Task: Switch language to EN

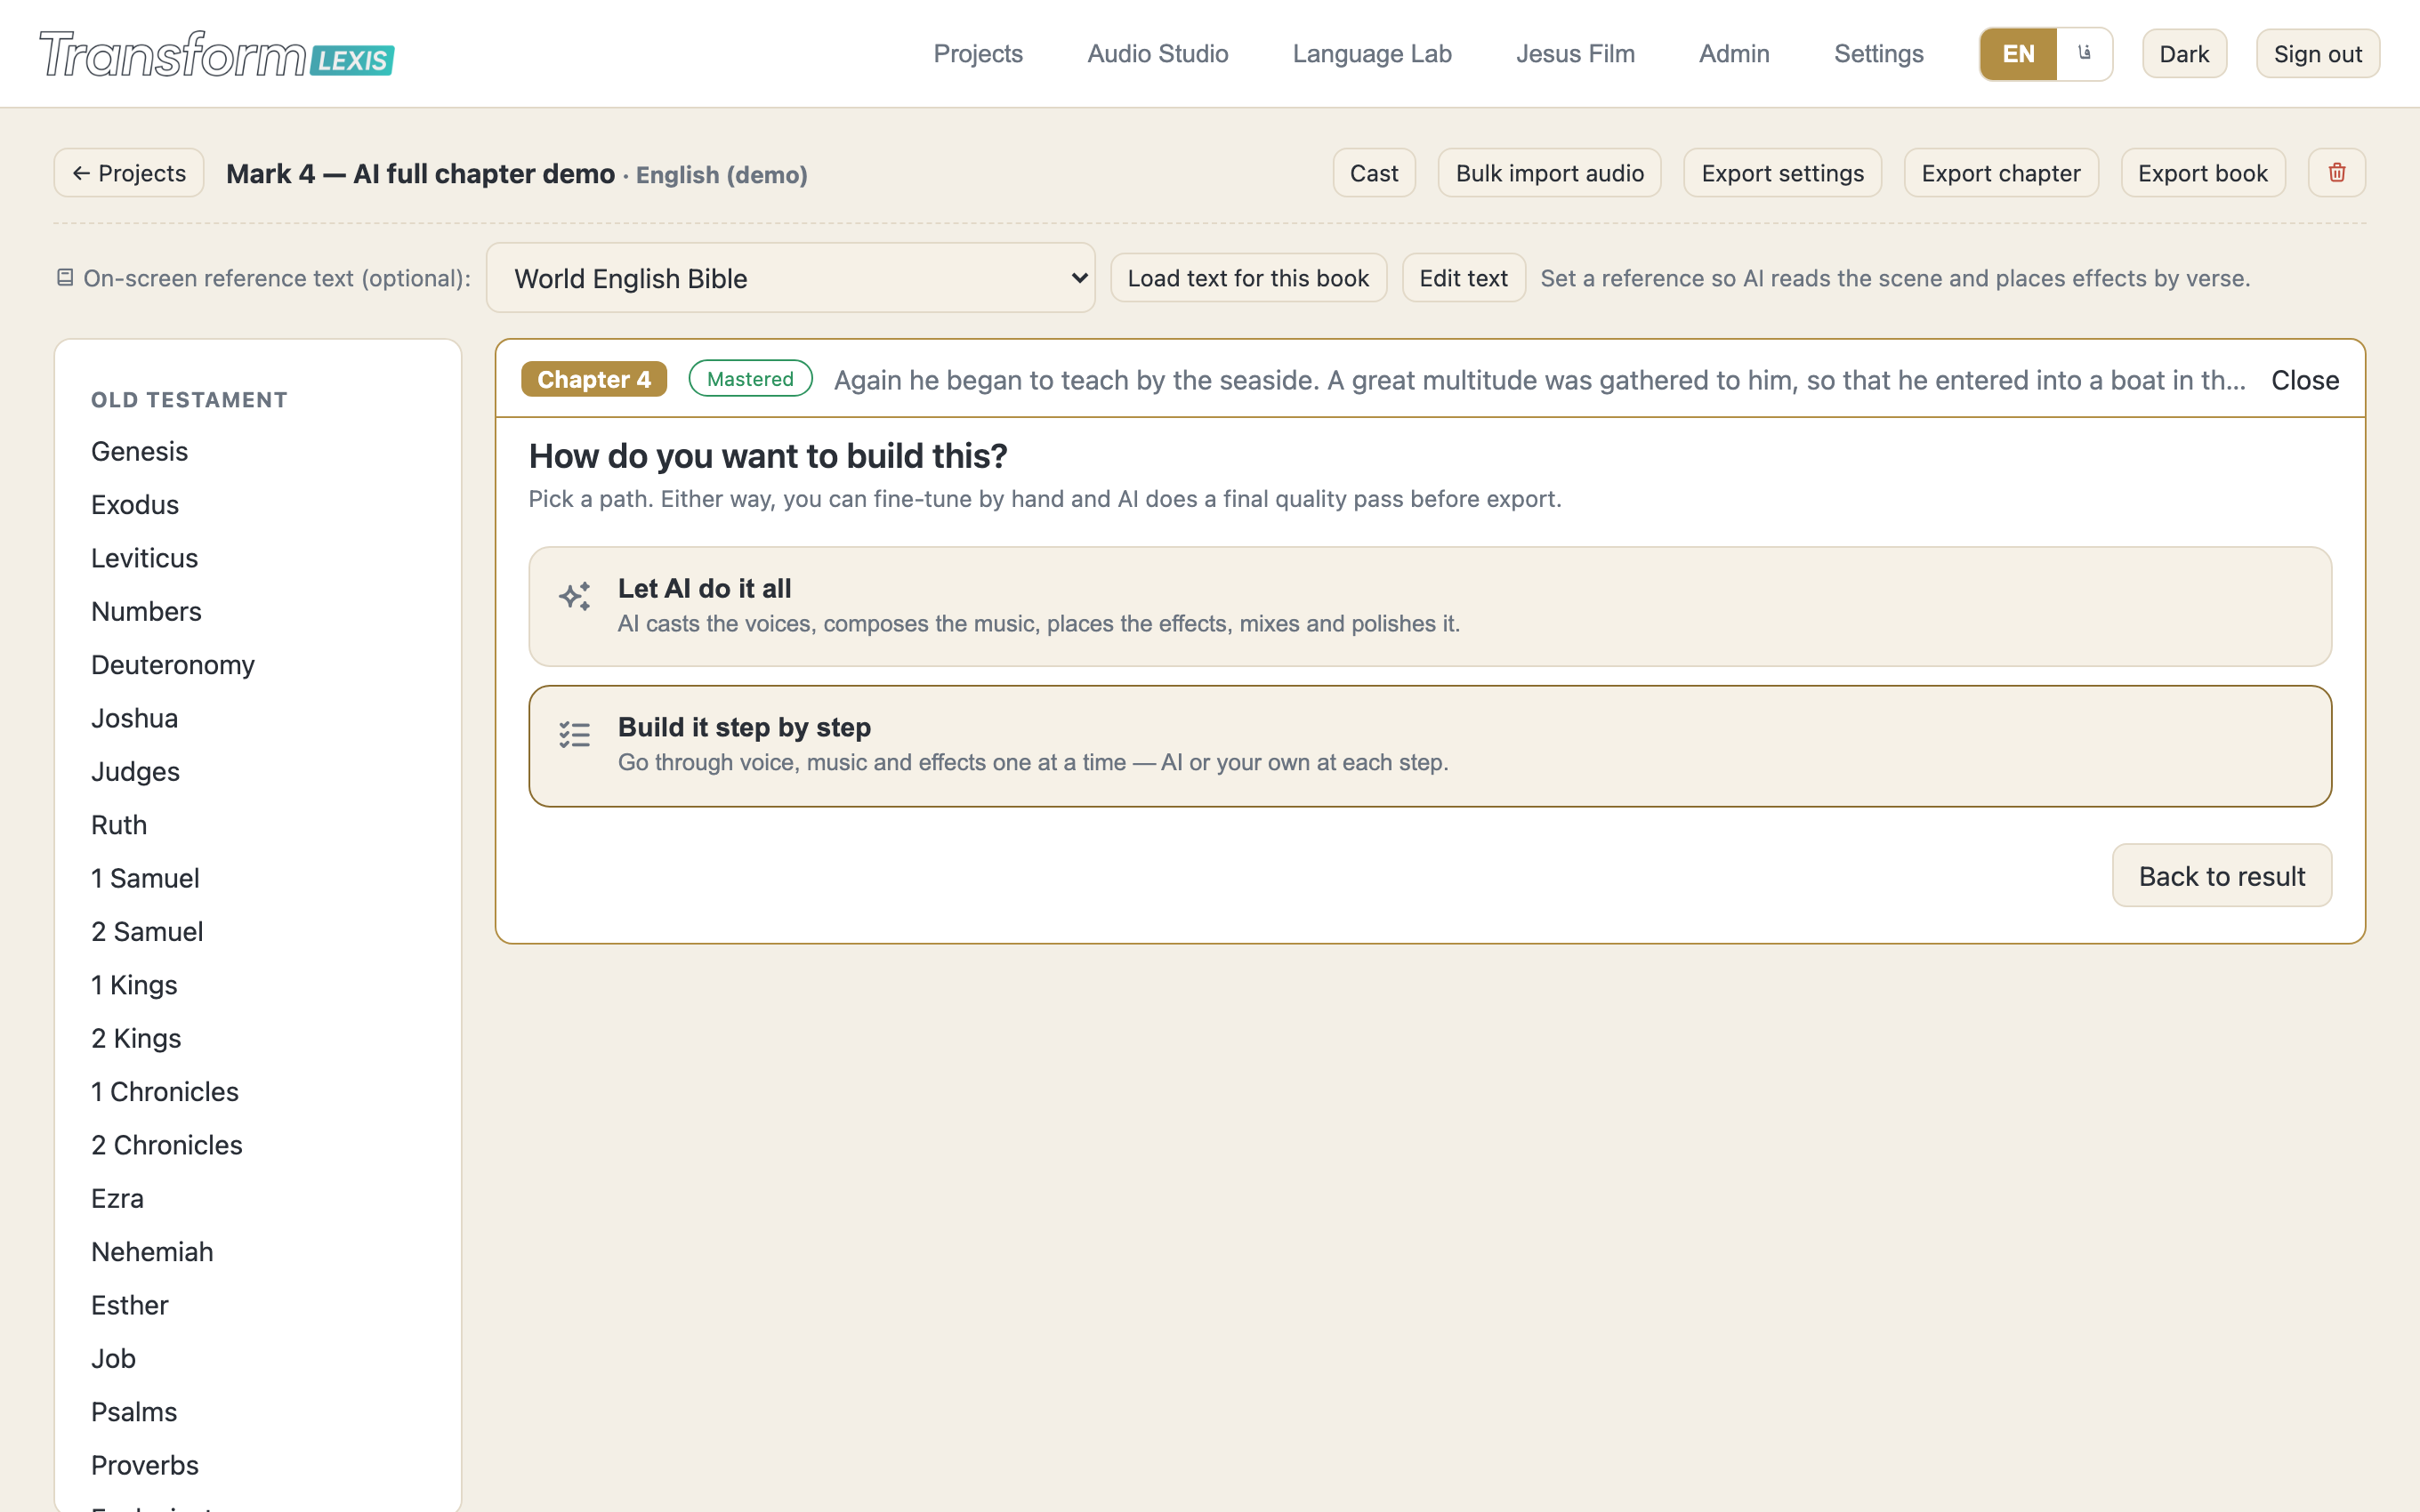Action: pyautogui.click(x=2018, y=54)
